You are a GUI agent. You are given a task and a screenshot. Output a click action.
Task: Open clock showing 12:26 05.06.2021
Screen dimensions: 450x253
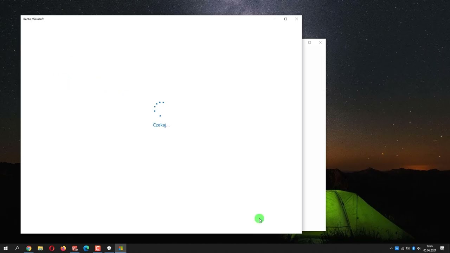pos(430,248)
